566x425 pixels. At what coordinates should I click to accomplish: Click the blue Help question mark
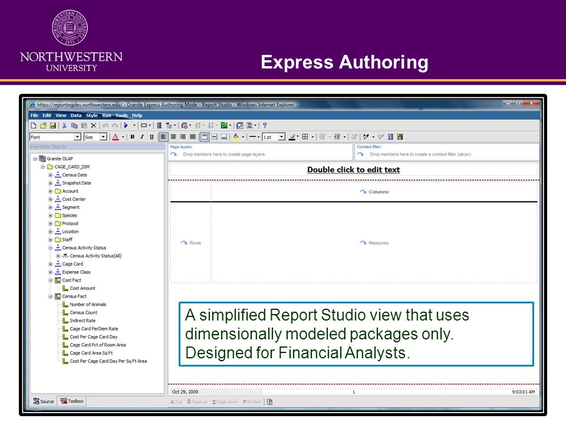point(265,125)
